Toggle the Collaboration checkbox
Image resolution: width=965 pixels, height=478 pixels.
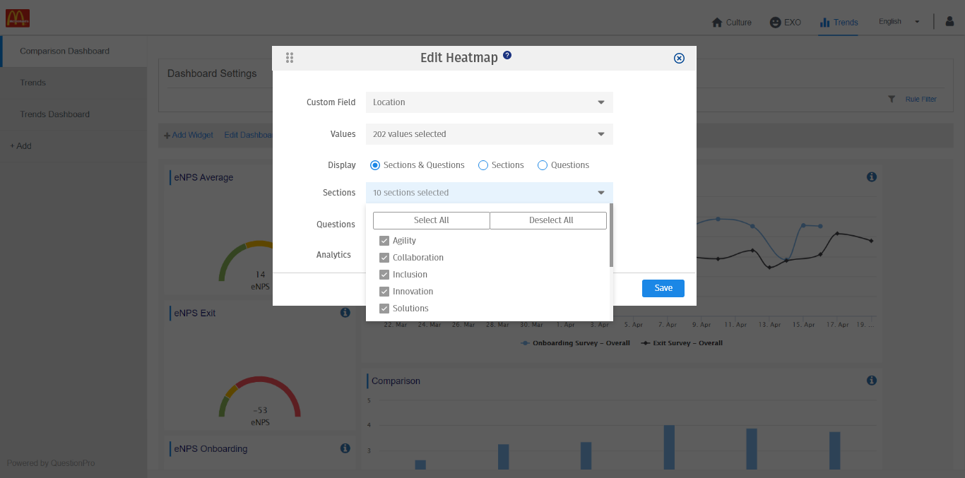point(384,257)
